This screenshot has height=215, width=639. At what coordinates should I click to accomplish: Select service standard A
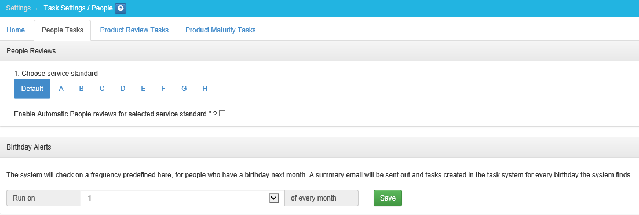[61, 89]
